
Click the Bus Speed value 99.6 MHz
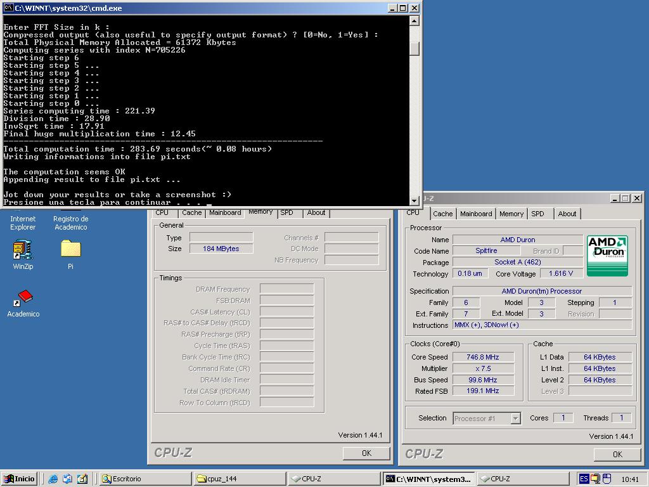coord(483,379)
